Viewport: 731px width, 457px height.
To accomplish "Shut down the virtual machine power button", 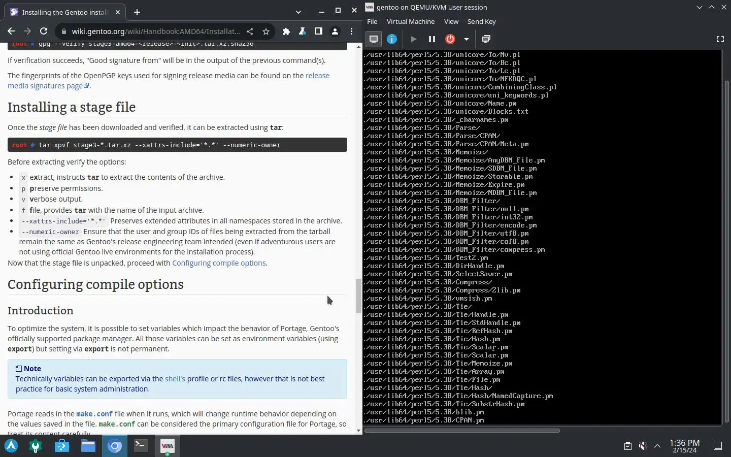I will [450, 39].
